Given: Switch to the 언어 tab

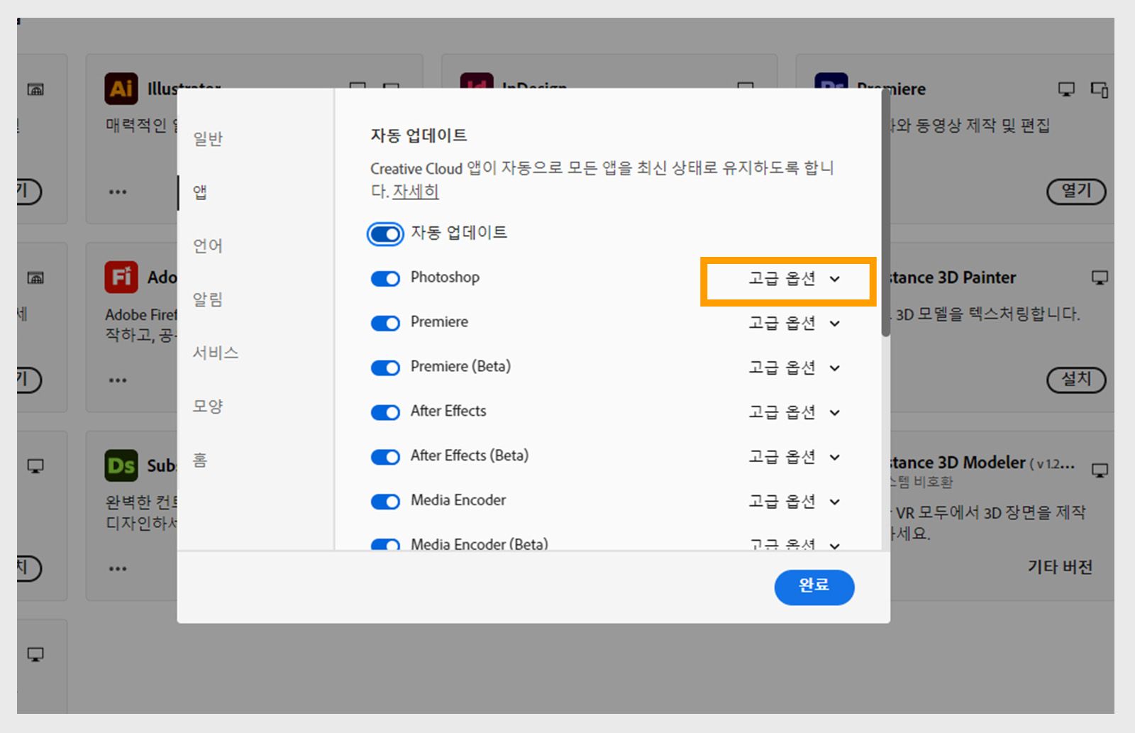Looking at the screenshot, I should click(x=208, y=246).
